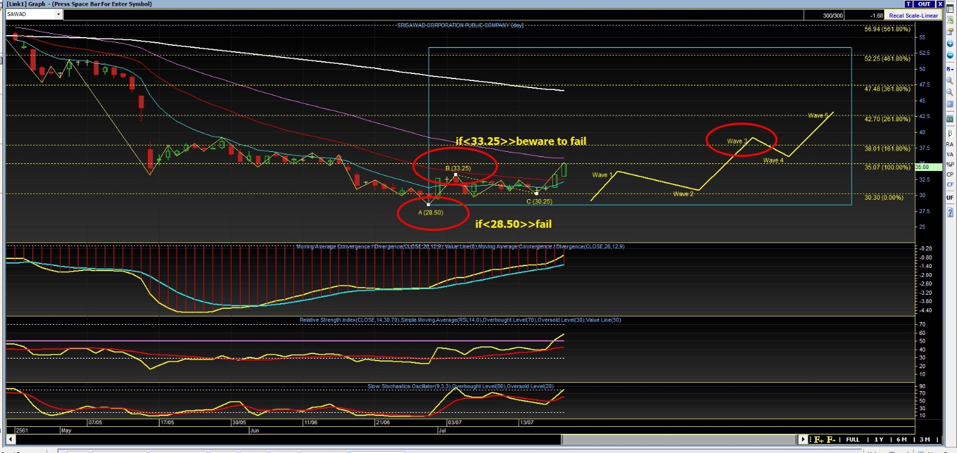Click the C (30.25) point label
The width and height of the screenshot is (957, 453).
539,202
